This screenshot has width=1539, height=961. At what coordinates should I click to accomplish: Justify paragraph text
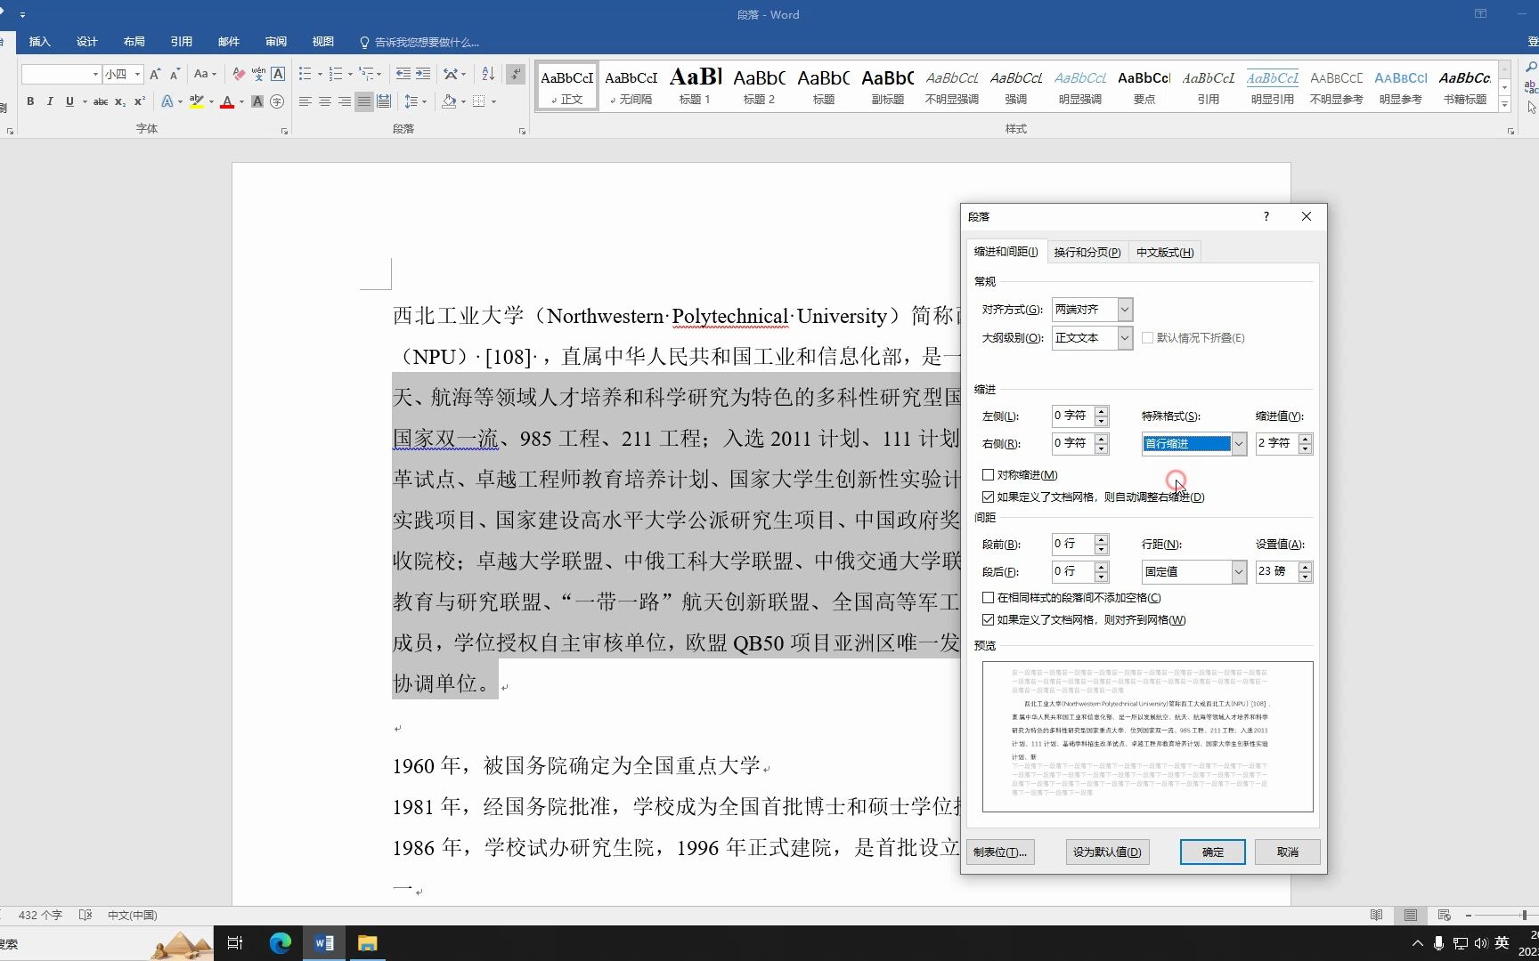[x=364, y=101]
